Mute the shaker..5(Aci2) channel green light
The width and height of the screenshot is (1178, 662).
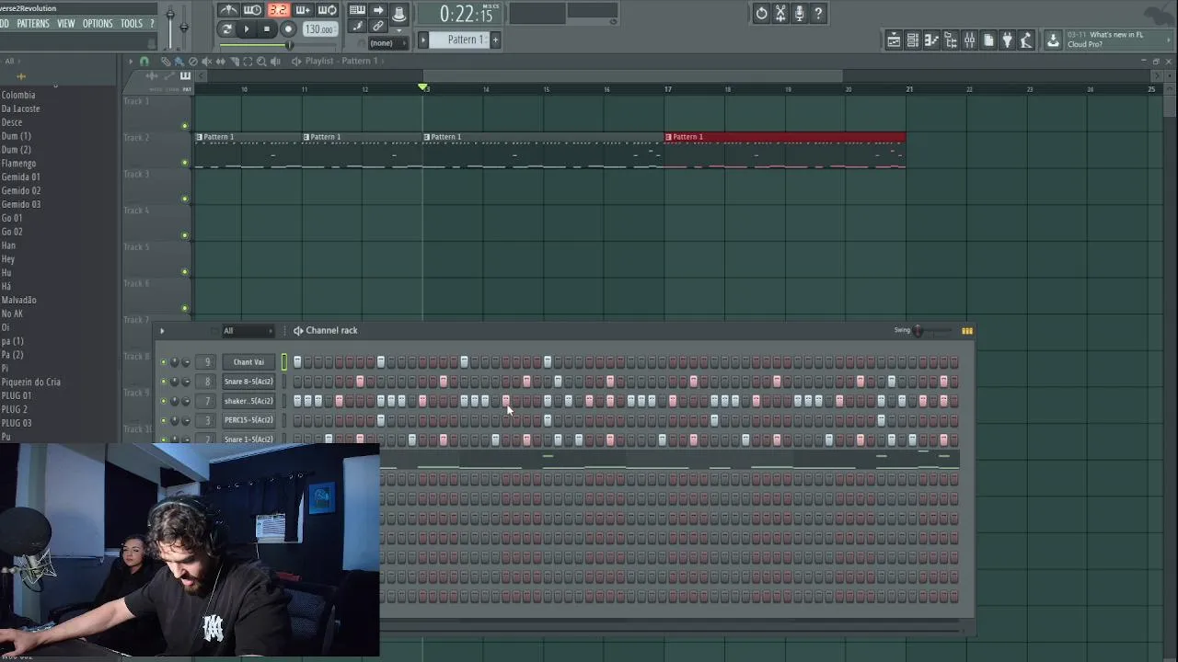[164, 401]
